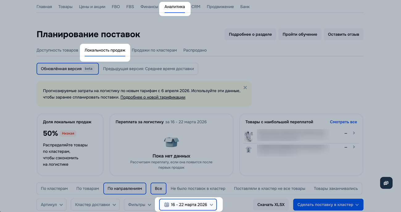
Task: Open the chat support widget icon
Action: point(386,183)
